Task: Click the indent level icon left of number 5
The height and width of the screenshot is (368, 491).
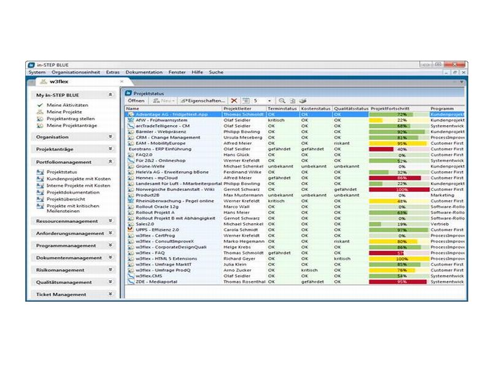Action: click(246, 101)
